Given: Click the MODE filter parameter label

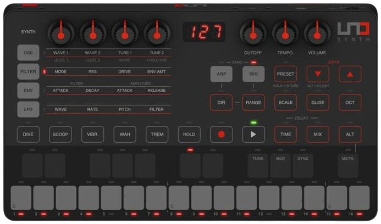Looking at the screenshot, I should (60, 71).
